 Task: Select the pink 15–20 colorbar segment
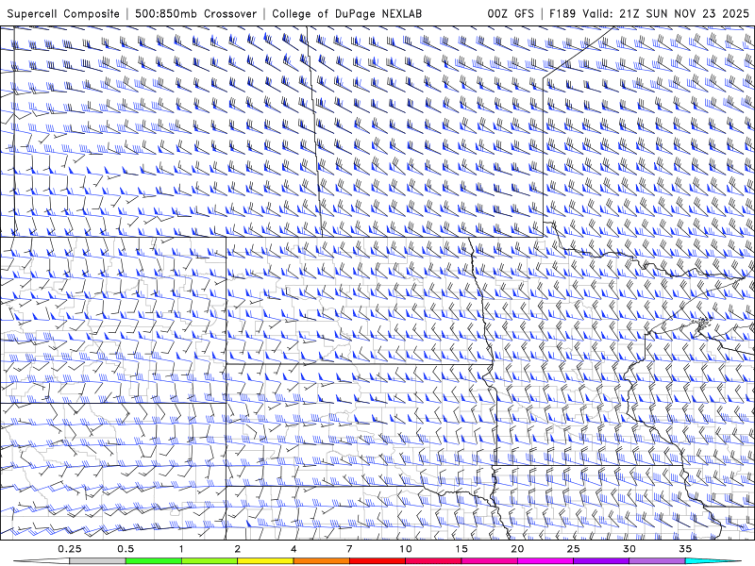489,561
